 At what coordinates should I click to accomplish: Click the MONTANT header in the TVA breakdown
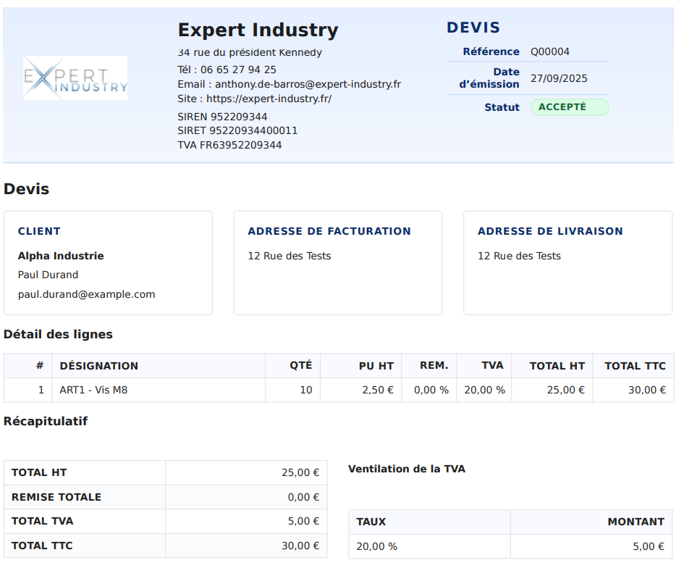tap(635, 522)
